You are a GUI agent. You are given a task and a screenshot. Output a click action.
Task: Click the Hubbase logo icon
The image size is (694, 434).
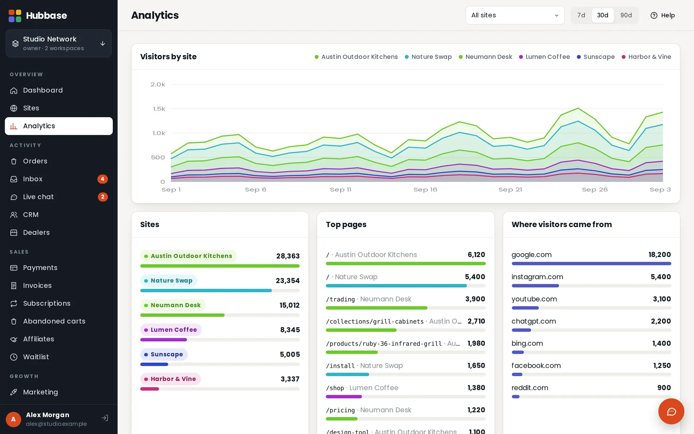tap(15, 16)
